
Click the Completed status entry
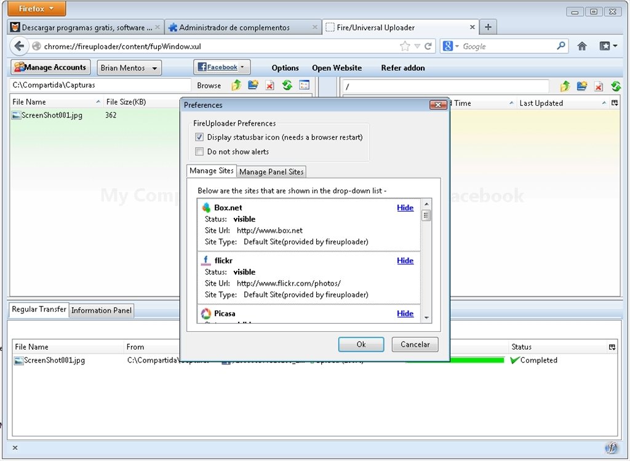pos(533,360)
